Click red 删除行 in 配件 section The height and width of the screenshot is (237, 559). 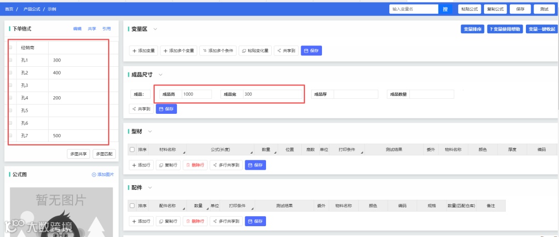pyautogui.click(x=195, y=221)
